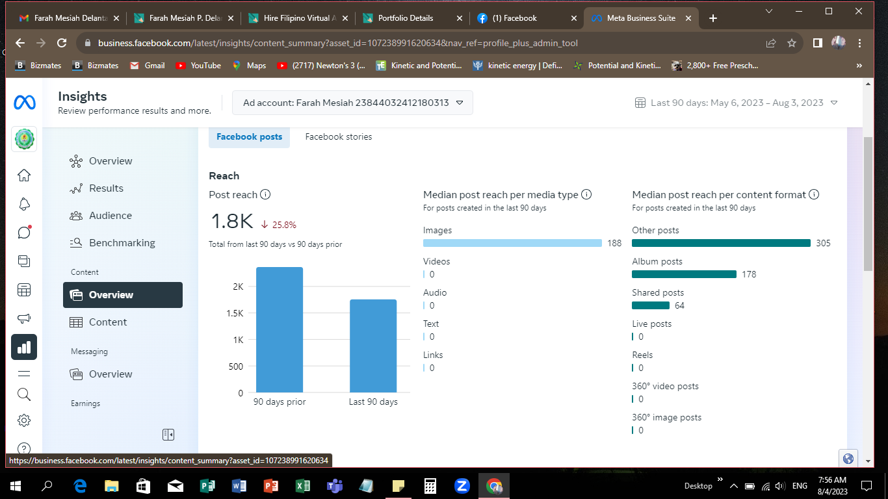Open the Help question mark icon
Viewport: 888px width, 499px height.
coord(24,448)
